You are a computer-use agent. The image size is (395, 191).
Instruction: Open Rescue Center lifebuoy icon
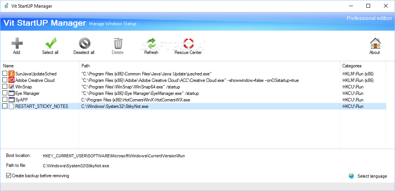tap(188, 43)
